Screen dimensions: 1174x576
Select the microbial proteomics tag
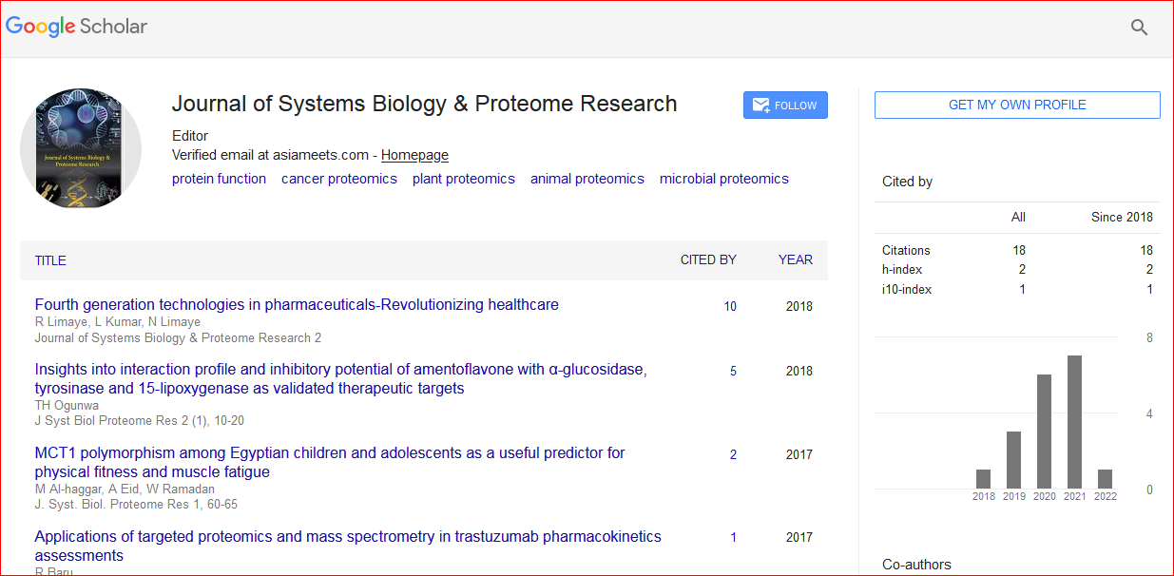click(723, 179)
